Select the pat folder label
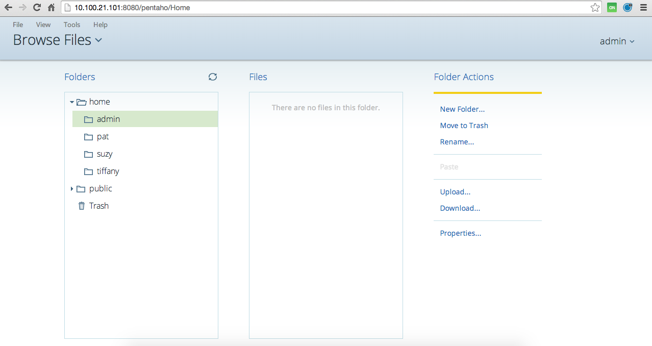652x346 pixels. (103, 137)
